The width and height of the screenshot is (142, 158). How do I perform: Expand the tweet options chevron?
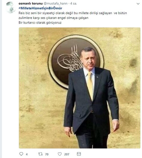pyautogui.click(x=138, y=4)
